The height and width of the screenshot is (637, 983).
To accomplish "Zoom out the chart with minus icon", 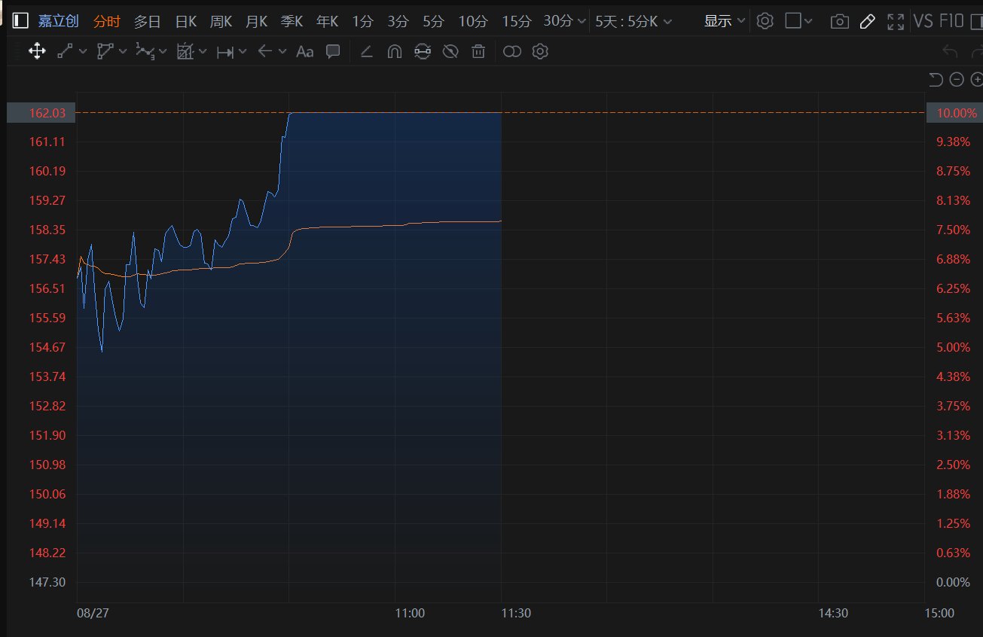I will (x=957, y=79).
